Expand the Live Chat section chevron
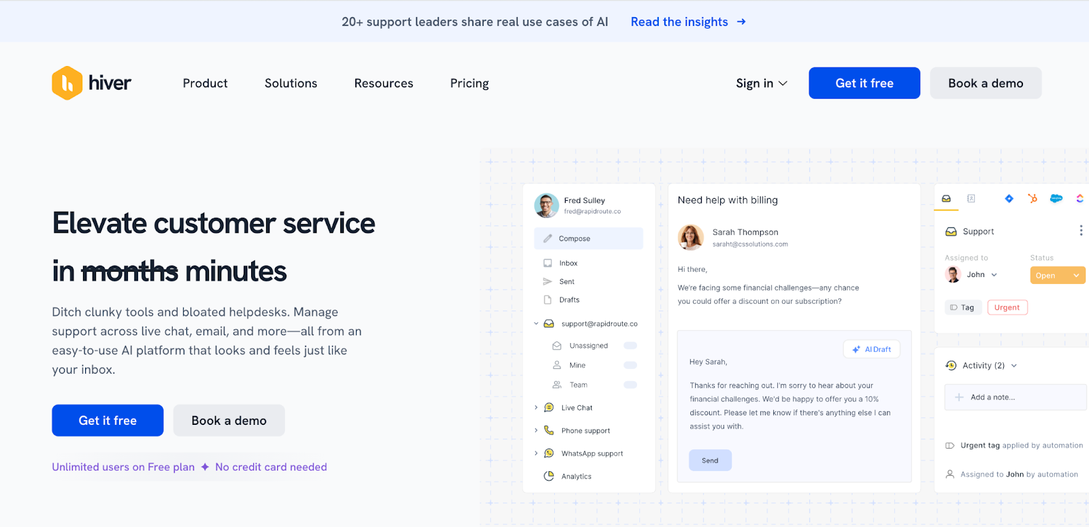 click(536, 407)
